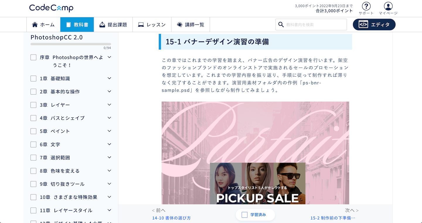Switch to the ホーム tab
This screenshot has width=422, height=223.
pos(43,25)
